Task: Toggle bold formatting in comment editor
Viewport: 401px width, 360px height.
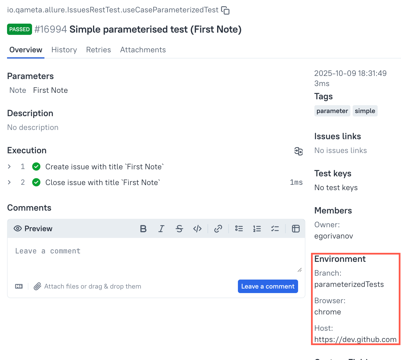Action: pyautogui.click(x=143, y=229)
